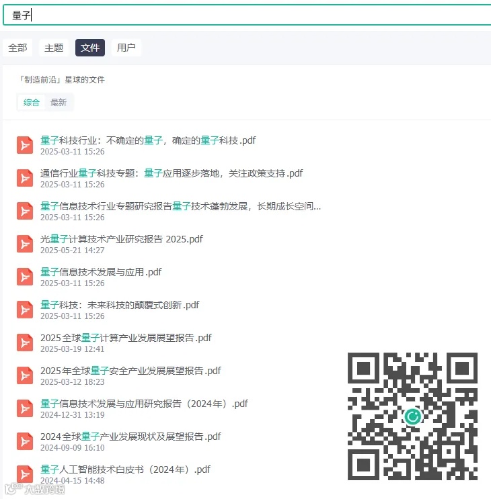Click the 「制造前沿」星球的文件 heading
Viewport: 491px width, 499px height.
61,79
